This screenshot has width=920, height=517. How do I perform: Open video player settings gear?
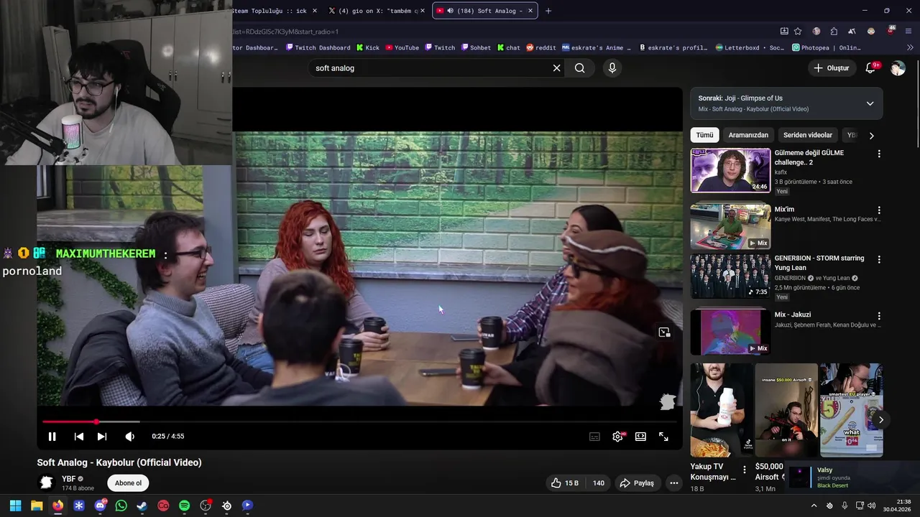617,437
